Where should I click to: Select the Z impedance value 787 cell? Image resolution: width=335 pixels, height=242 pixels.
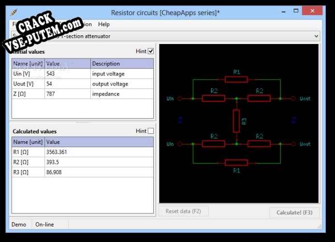(68, 94)
